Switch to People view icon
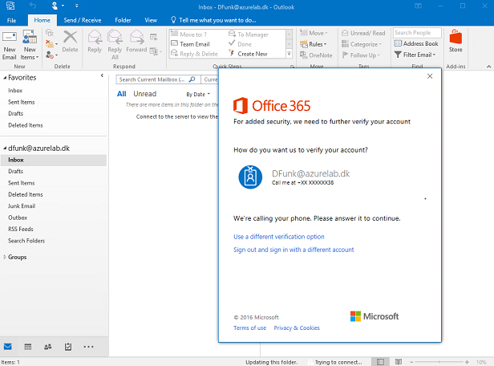The height and width of the screenshot is (366, 494). click(x=48, y=347)
